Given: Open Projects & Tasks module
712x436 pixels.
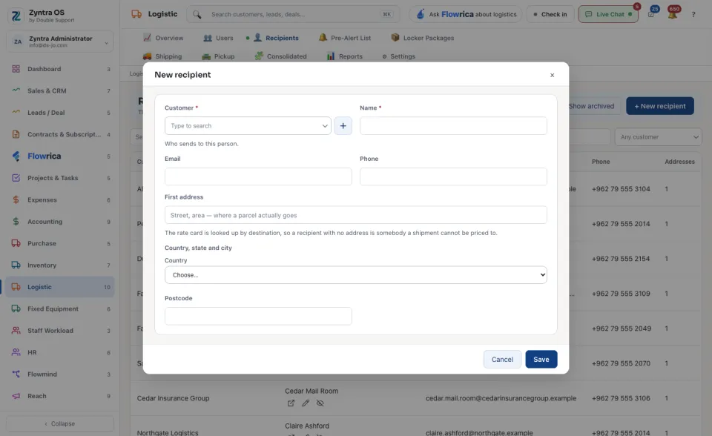Looking at the screenshot, I should coord(60,178).
